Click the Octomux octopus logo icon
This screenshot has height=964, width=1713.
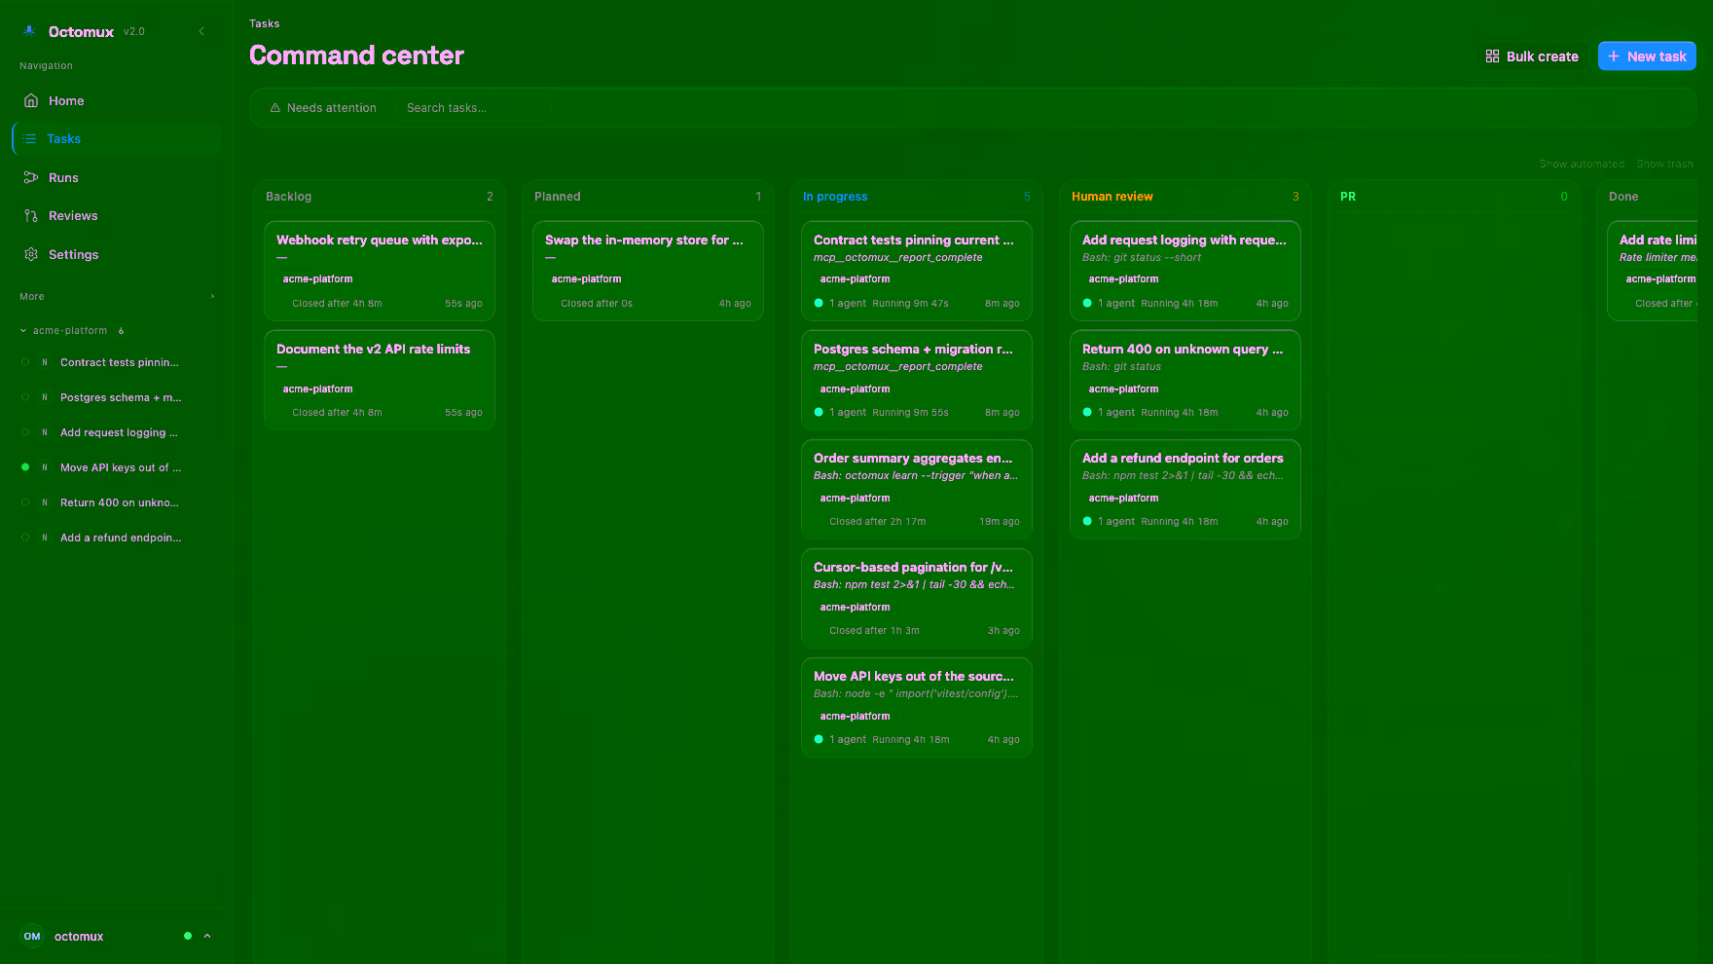[30, 31]
